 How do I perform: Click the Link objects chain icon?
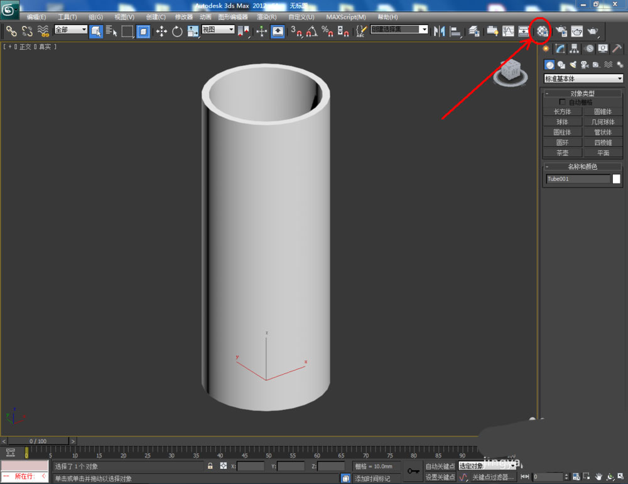pos(11,31)
